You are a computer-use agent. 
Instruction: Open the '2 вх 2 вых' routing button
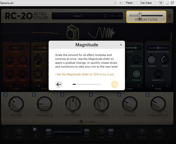[x=146, y=3]
